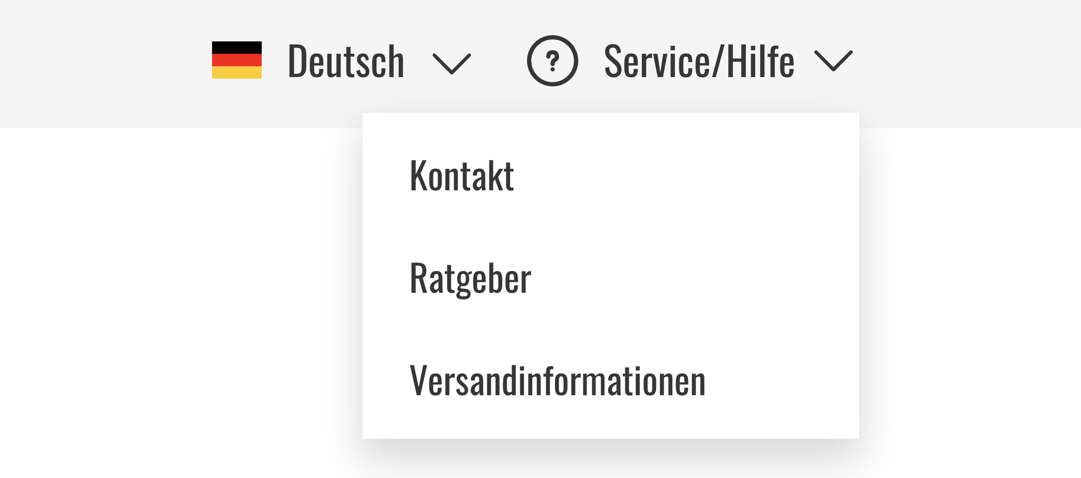Click the first dropdown item, Kontakt
This screenshot has width=1081, height=478.
(x=462, y=176)
